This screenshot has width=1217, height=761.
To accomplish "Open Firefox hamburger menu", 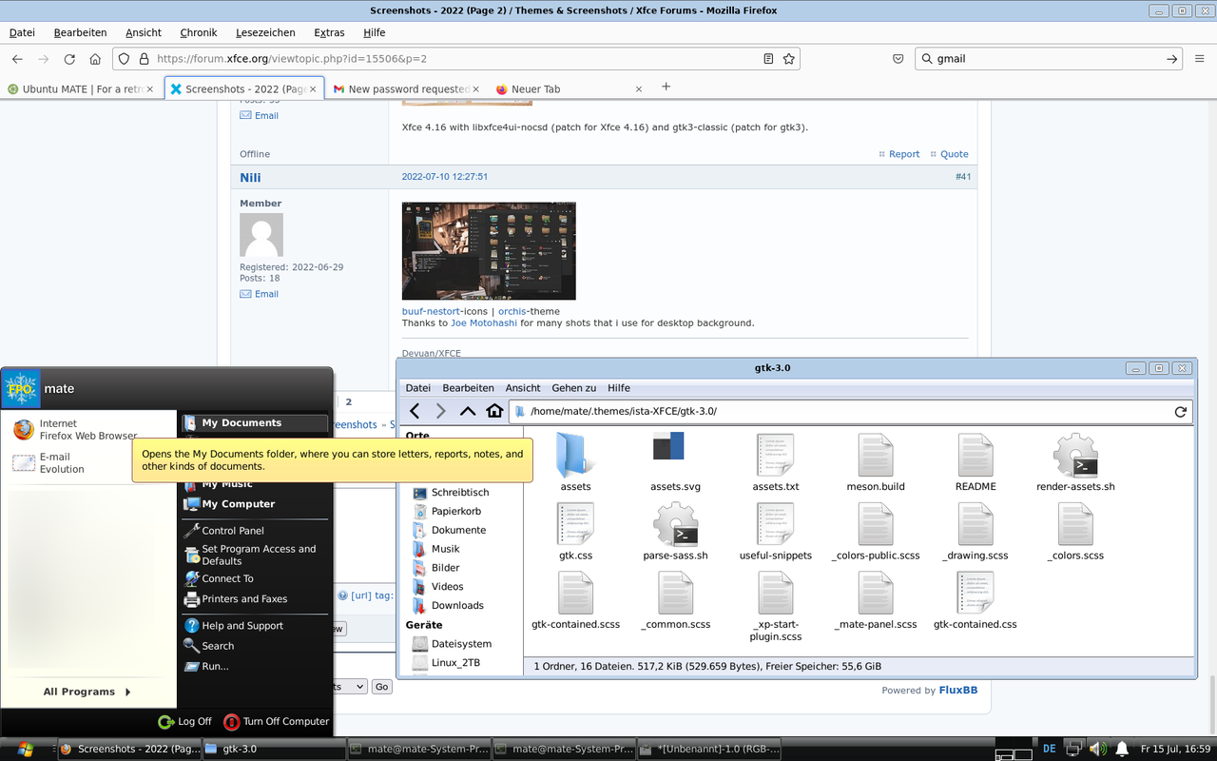I will click(x=1200, y=59).
